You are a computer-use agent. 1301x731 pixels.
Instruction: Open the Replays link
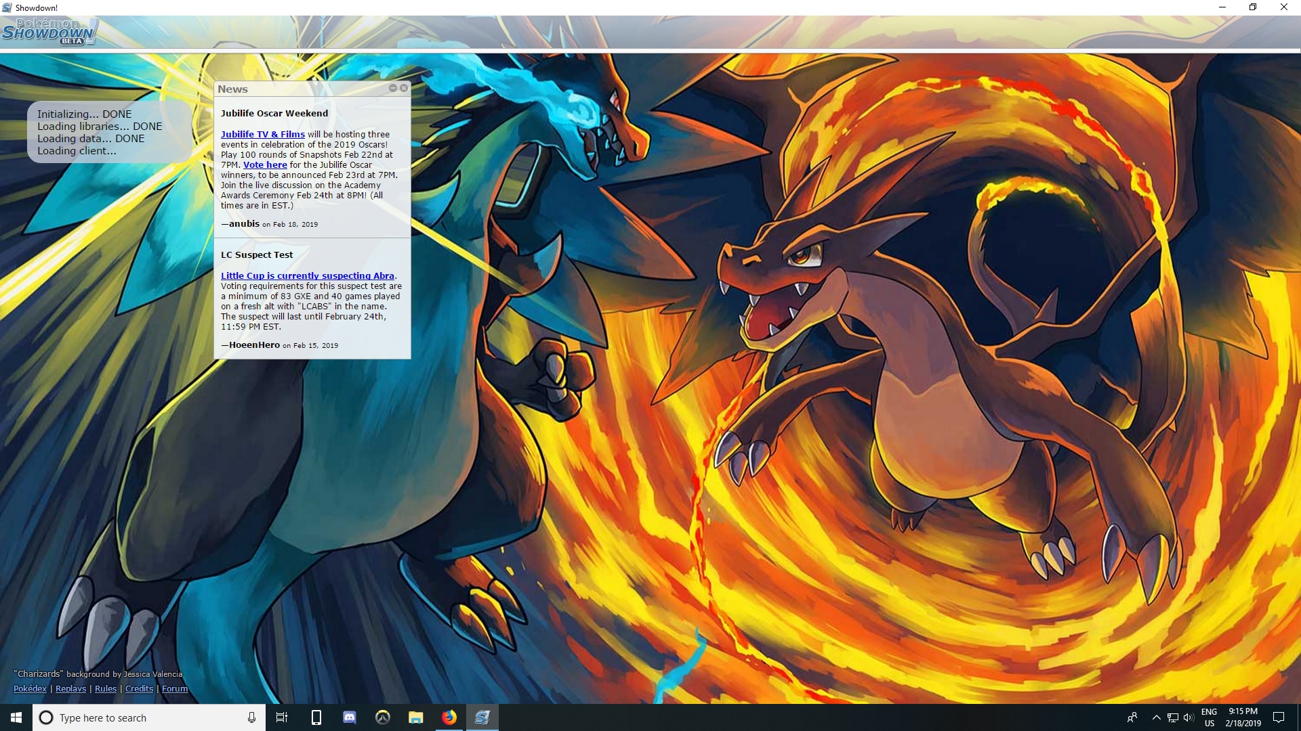point(70,688)
